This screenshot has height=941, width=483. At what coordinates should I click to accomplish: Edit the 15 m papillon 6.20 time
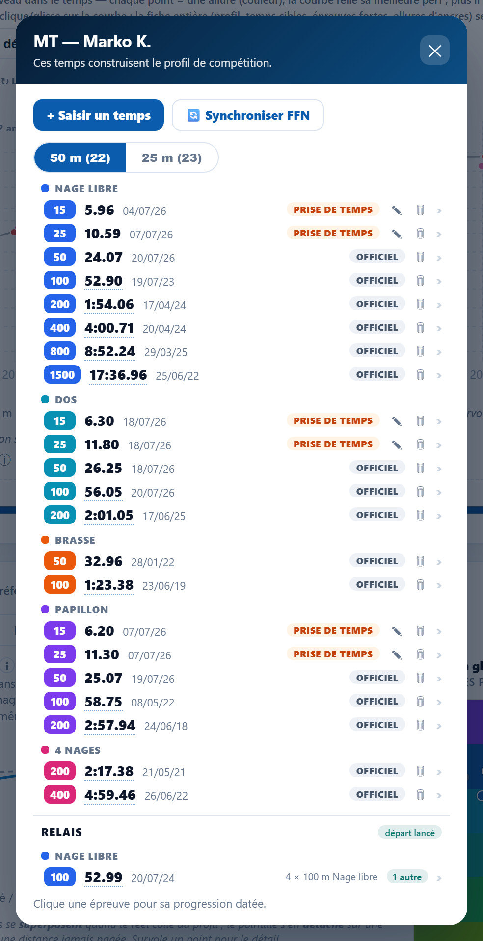397,631
